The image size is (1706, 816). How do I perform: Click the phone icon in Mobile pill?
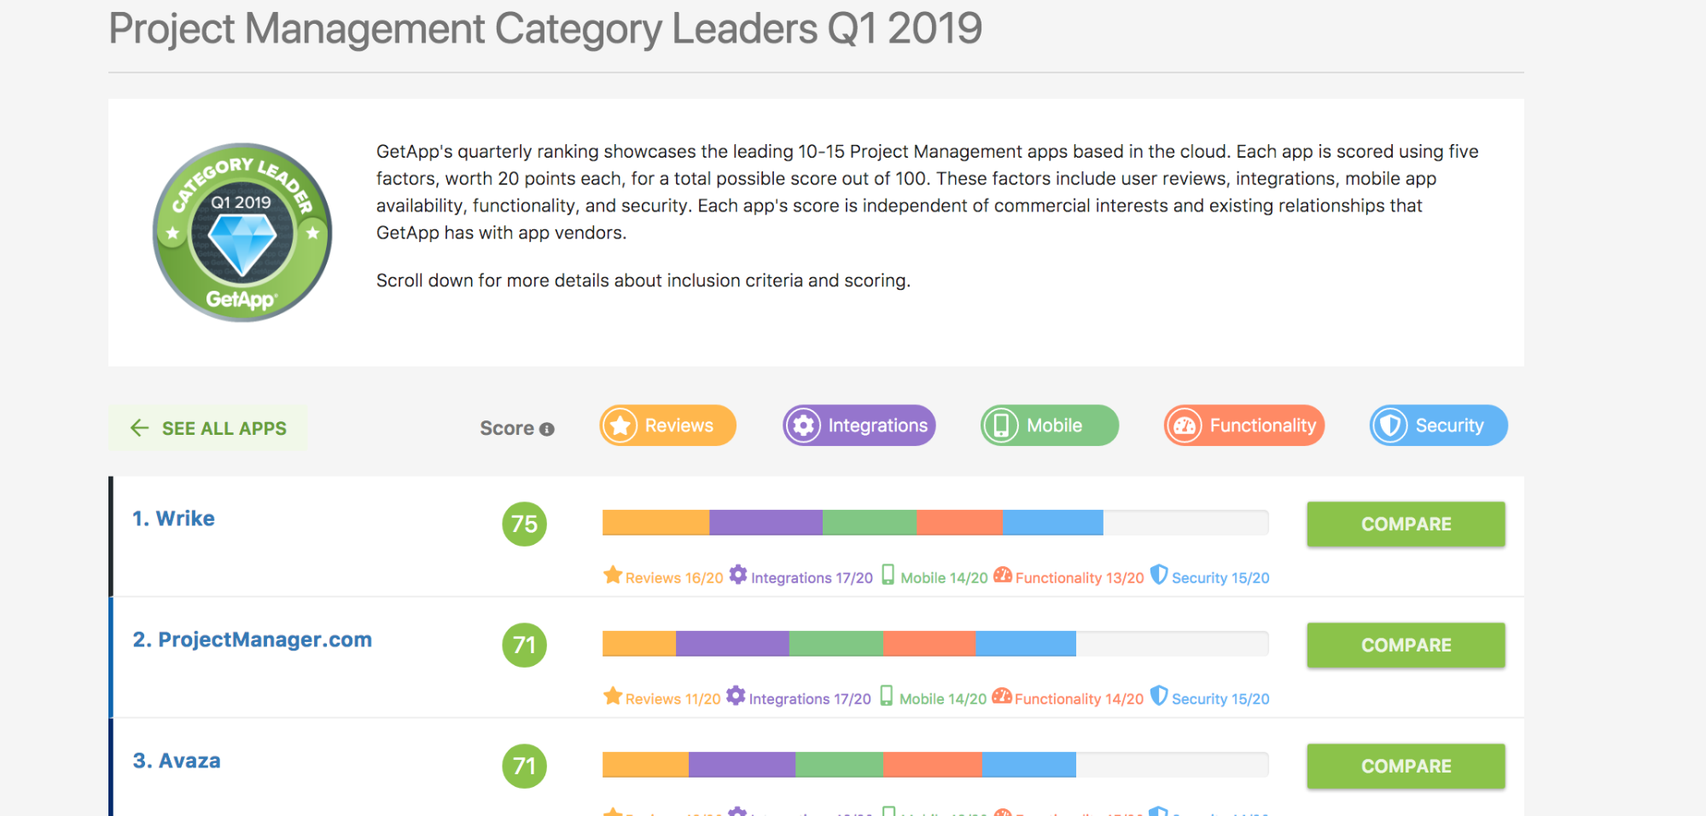pyautogui.click(x=1001, y=425)
